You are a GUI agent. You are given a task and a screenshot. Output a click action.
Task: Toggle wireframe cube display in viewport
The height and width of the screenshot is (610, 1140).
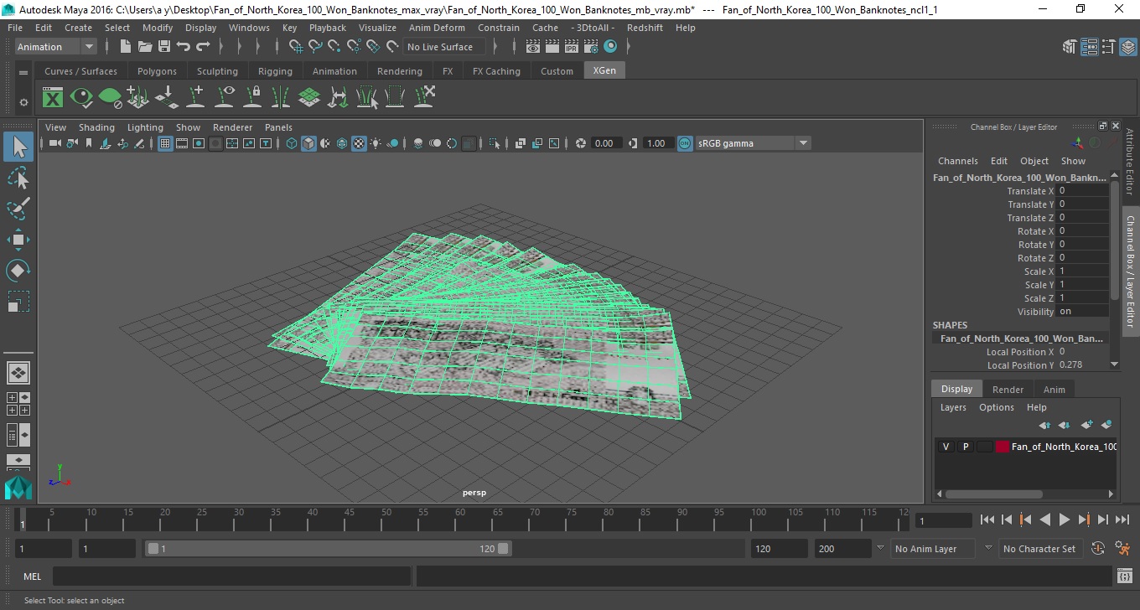[x=292, y=143]
